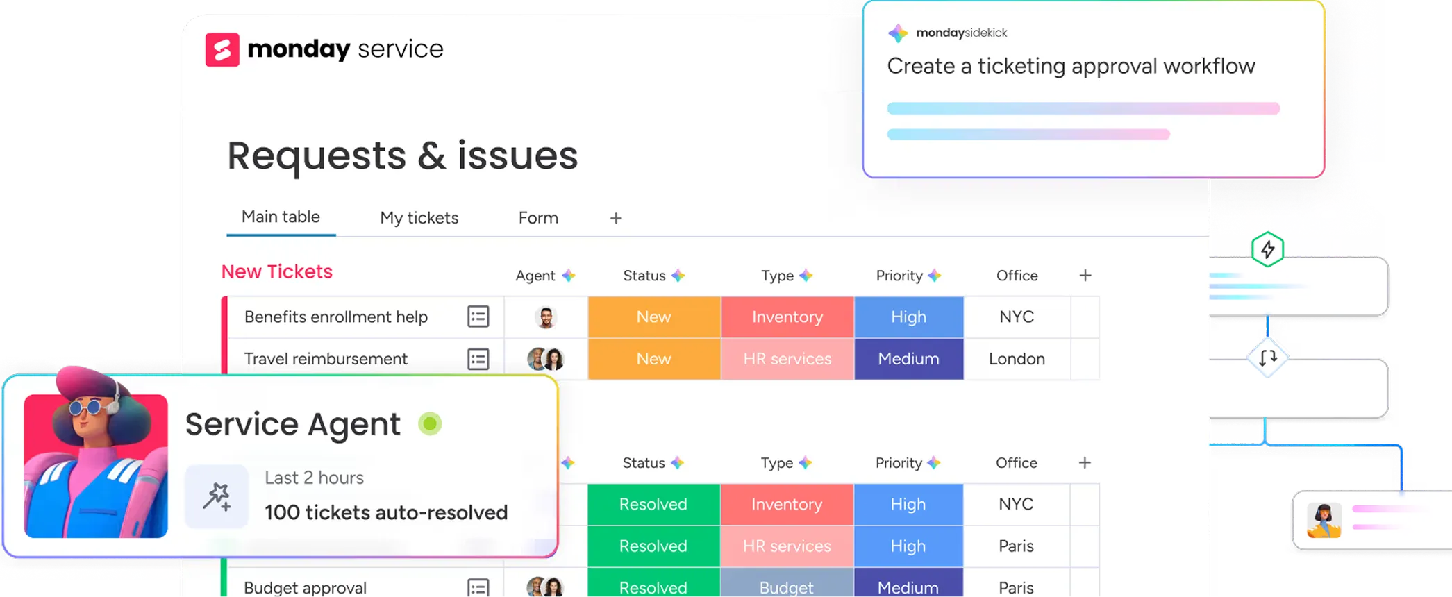Click the Last 2 hours label
Viewport: 1452px width, 597px height.
[x=314, y=478]
